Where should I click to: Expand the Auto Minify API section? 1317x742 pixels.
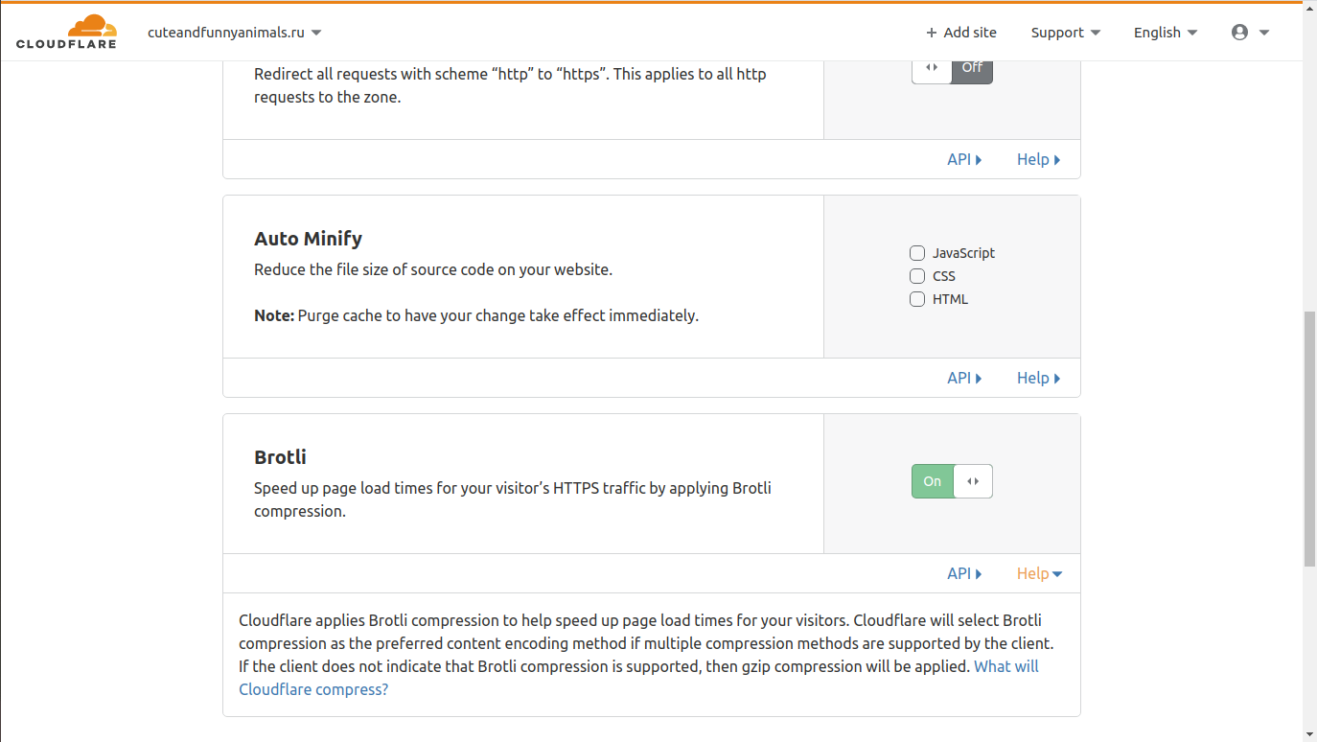[x=963, y=378]
